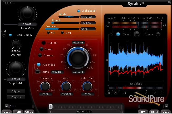Click the FLUX logo
The width and height of the screenshot is (172, 114).
coord(8,3)
